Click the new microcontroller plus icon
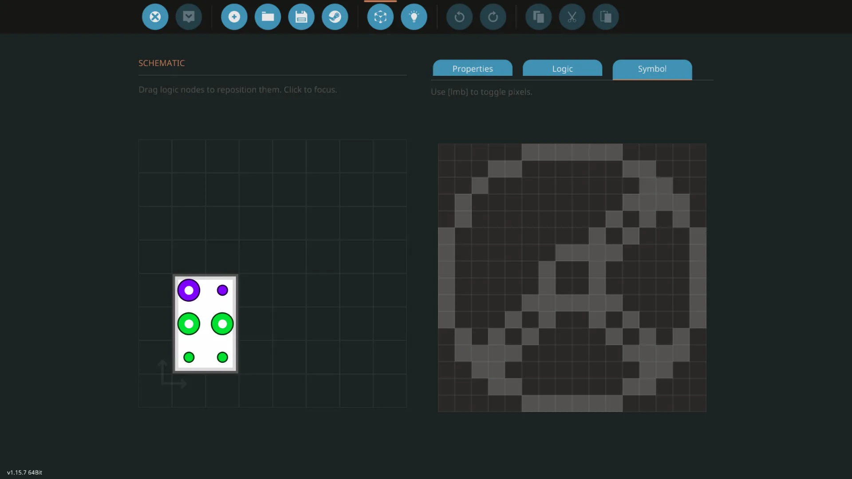852x479 pixels. 234,17
